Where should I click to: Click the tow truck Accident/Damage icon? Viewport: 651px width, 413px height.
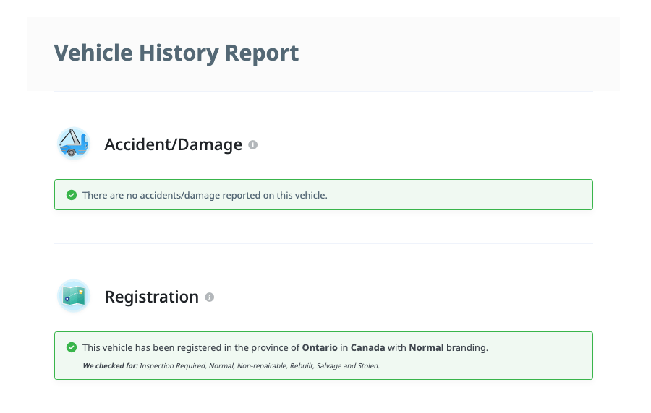click(74, 144)
